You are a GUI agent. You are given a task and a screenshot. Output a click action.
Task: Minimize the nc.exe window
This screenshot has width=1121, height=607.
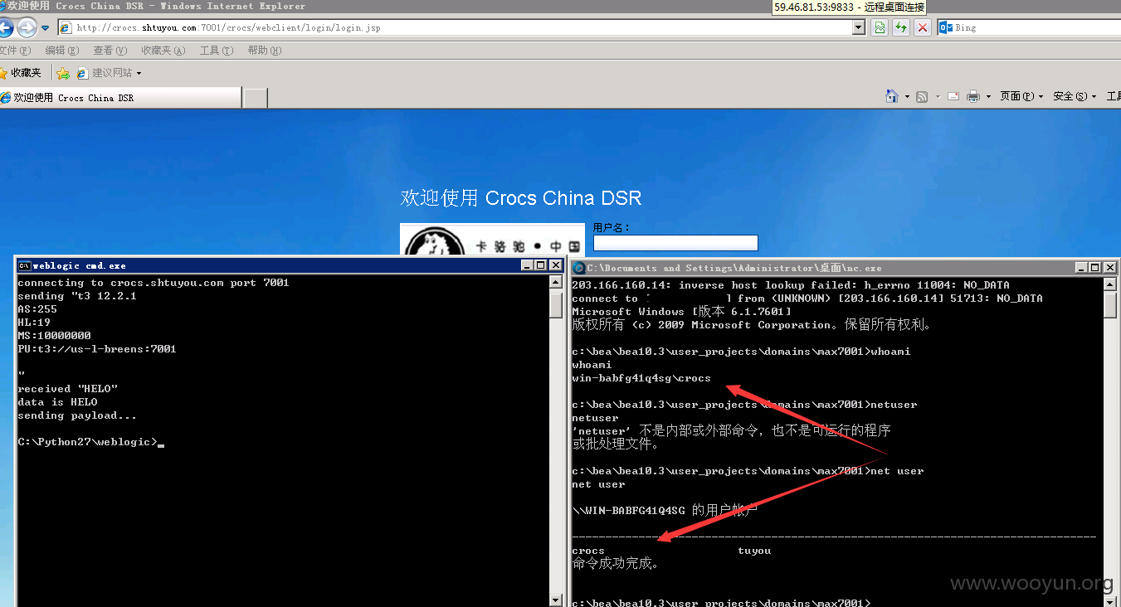point(1081,268)
